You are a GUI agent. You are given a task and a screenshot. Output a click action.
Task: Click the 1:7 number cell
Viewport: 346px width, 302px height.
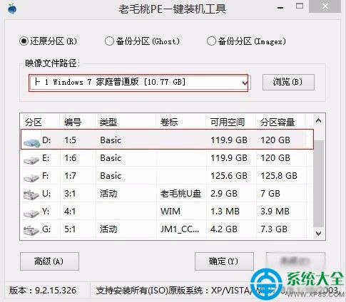pyautogui.click(x=70, y=176)
